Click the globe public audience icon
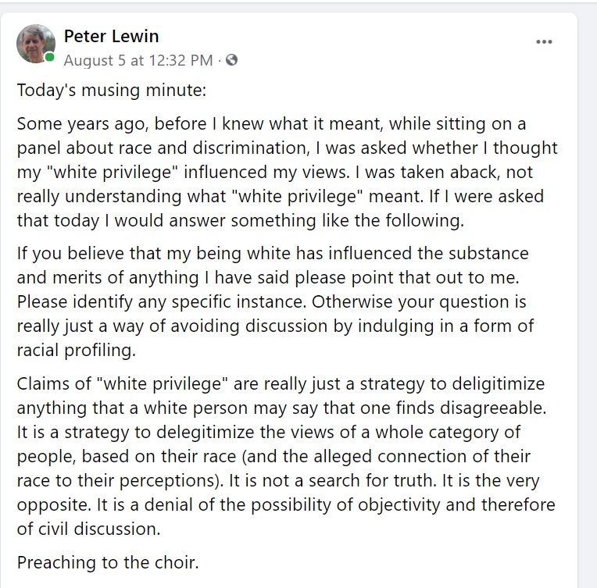Viewport: 597px width, 588px height. click(x=231, y=60)
